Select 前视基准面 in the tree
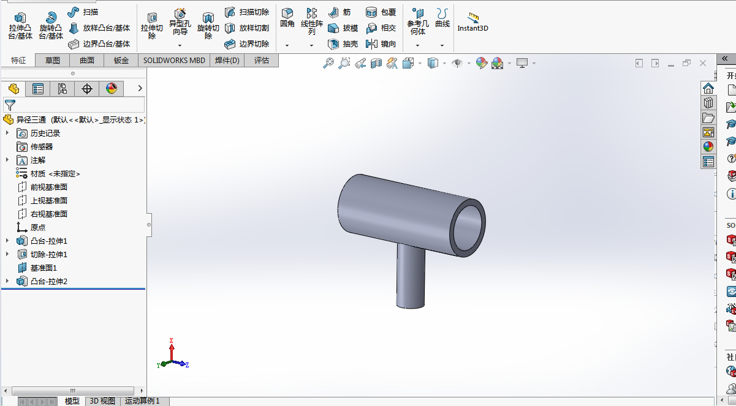736x406 pixels. click(42, 187)
